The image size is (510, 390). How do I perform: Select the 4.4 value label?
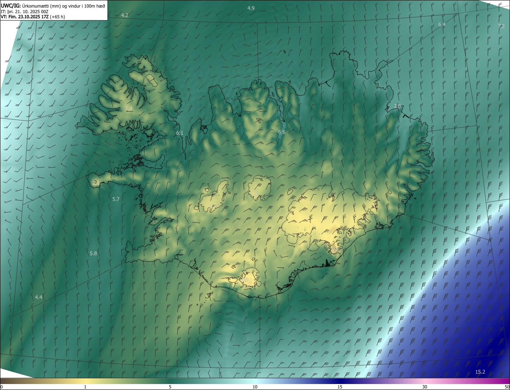pos(38,297)
